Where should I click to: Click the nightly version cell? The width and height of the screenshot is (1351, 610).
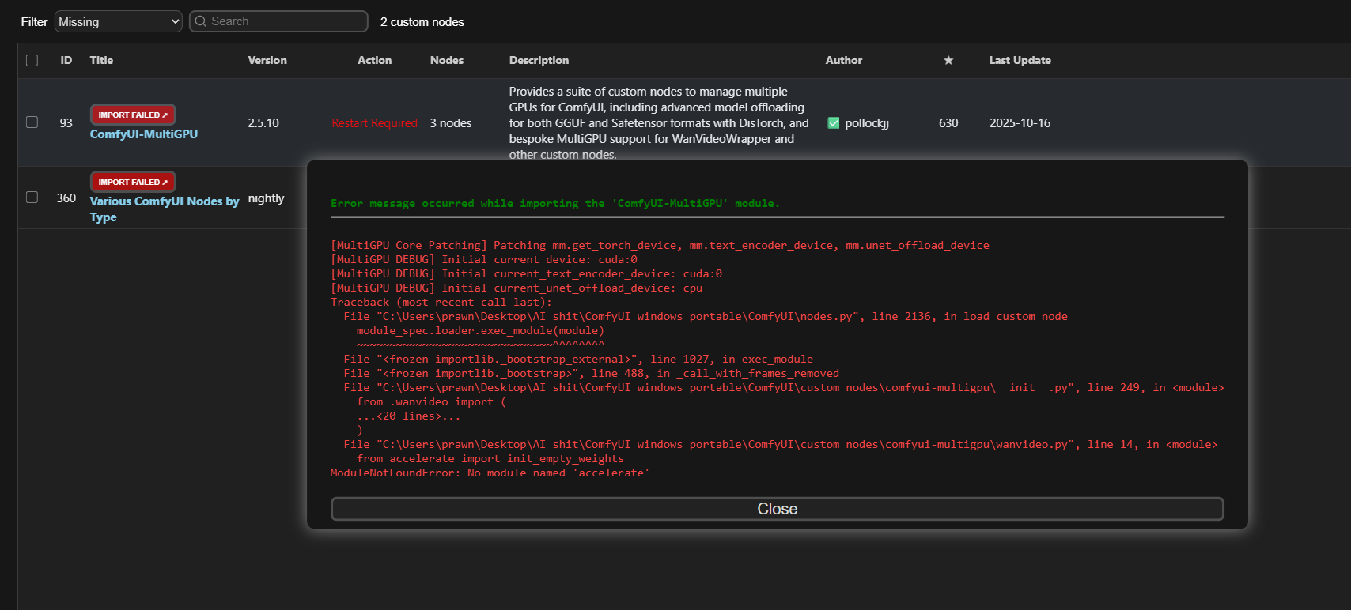point(266,198)
